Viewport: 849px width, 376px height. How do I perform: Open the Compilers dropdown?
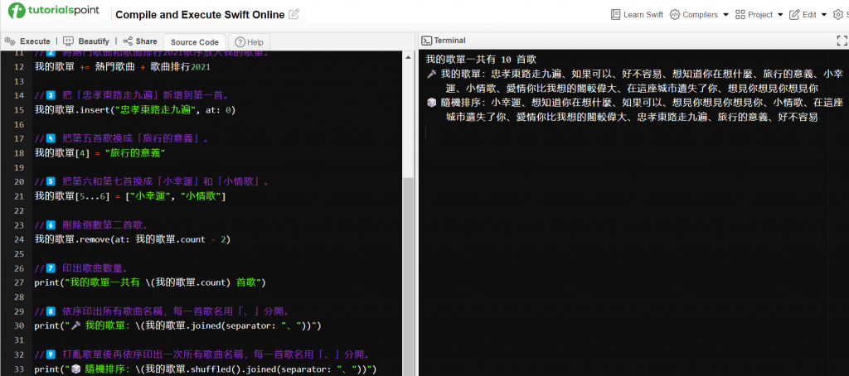point(699,15)
